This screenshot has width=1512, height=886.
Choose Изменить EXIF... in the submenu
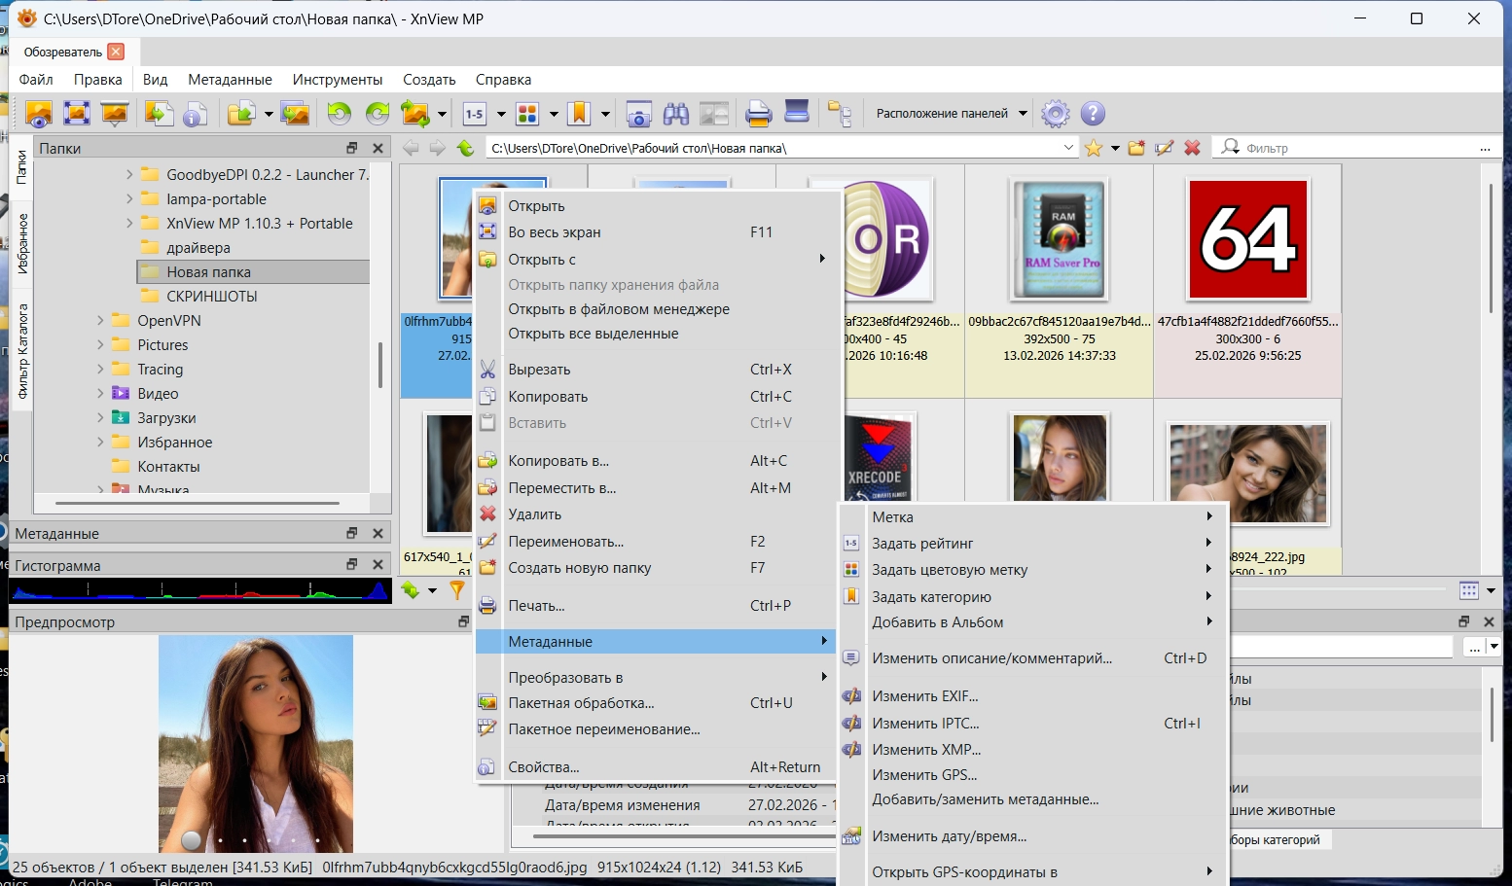click(924, 696)
